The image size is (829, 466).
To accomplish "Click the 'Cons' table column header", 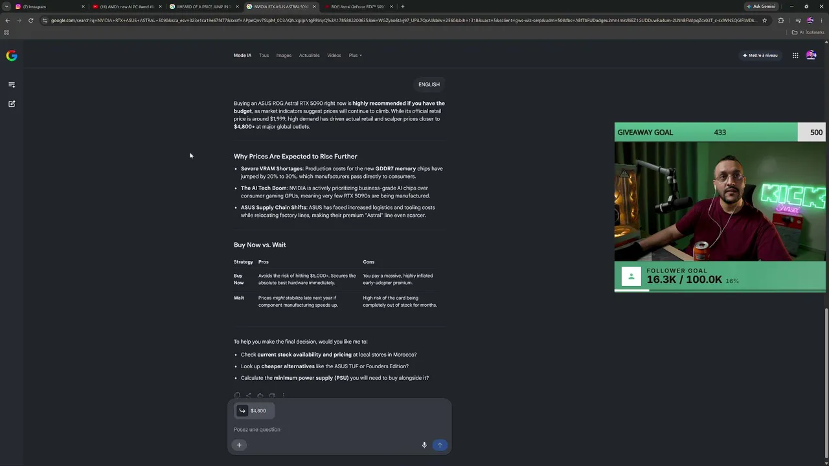I will [369, 262].
